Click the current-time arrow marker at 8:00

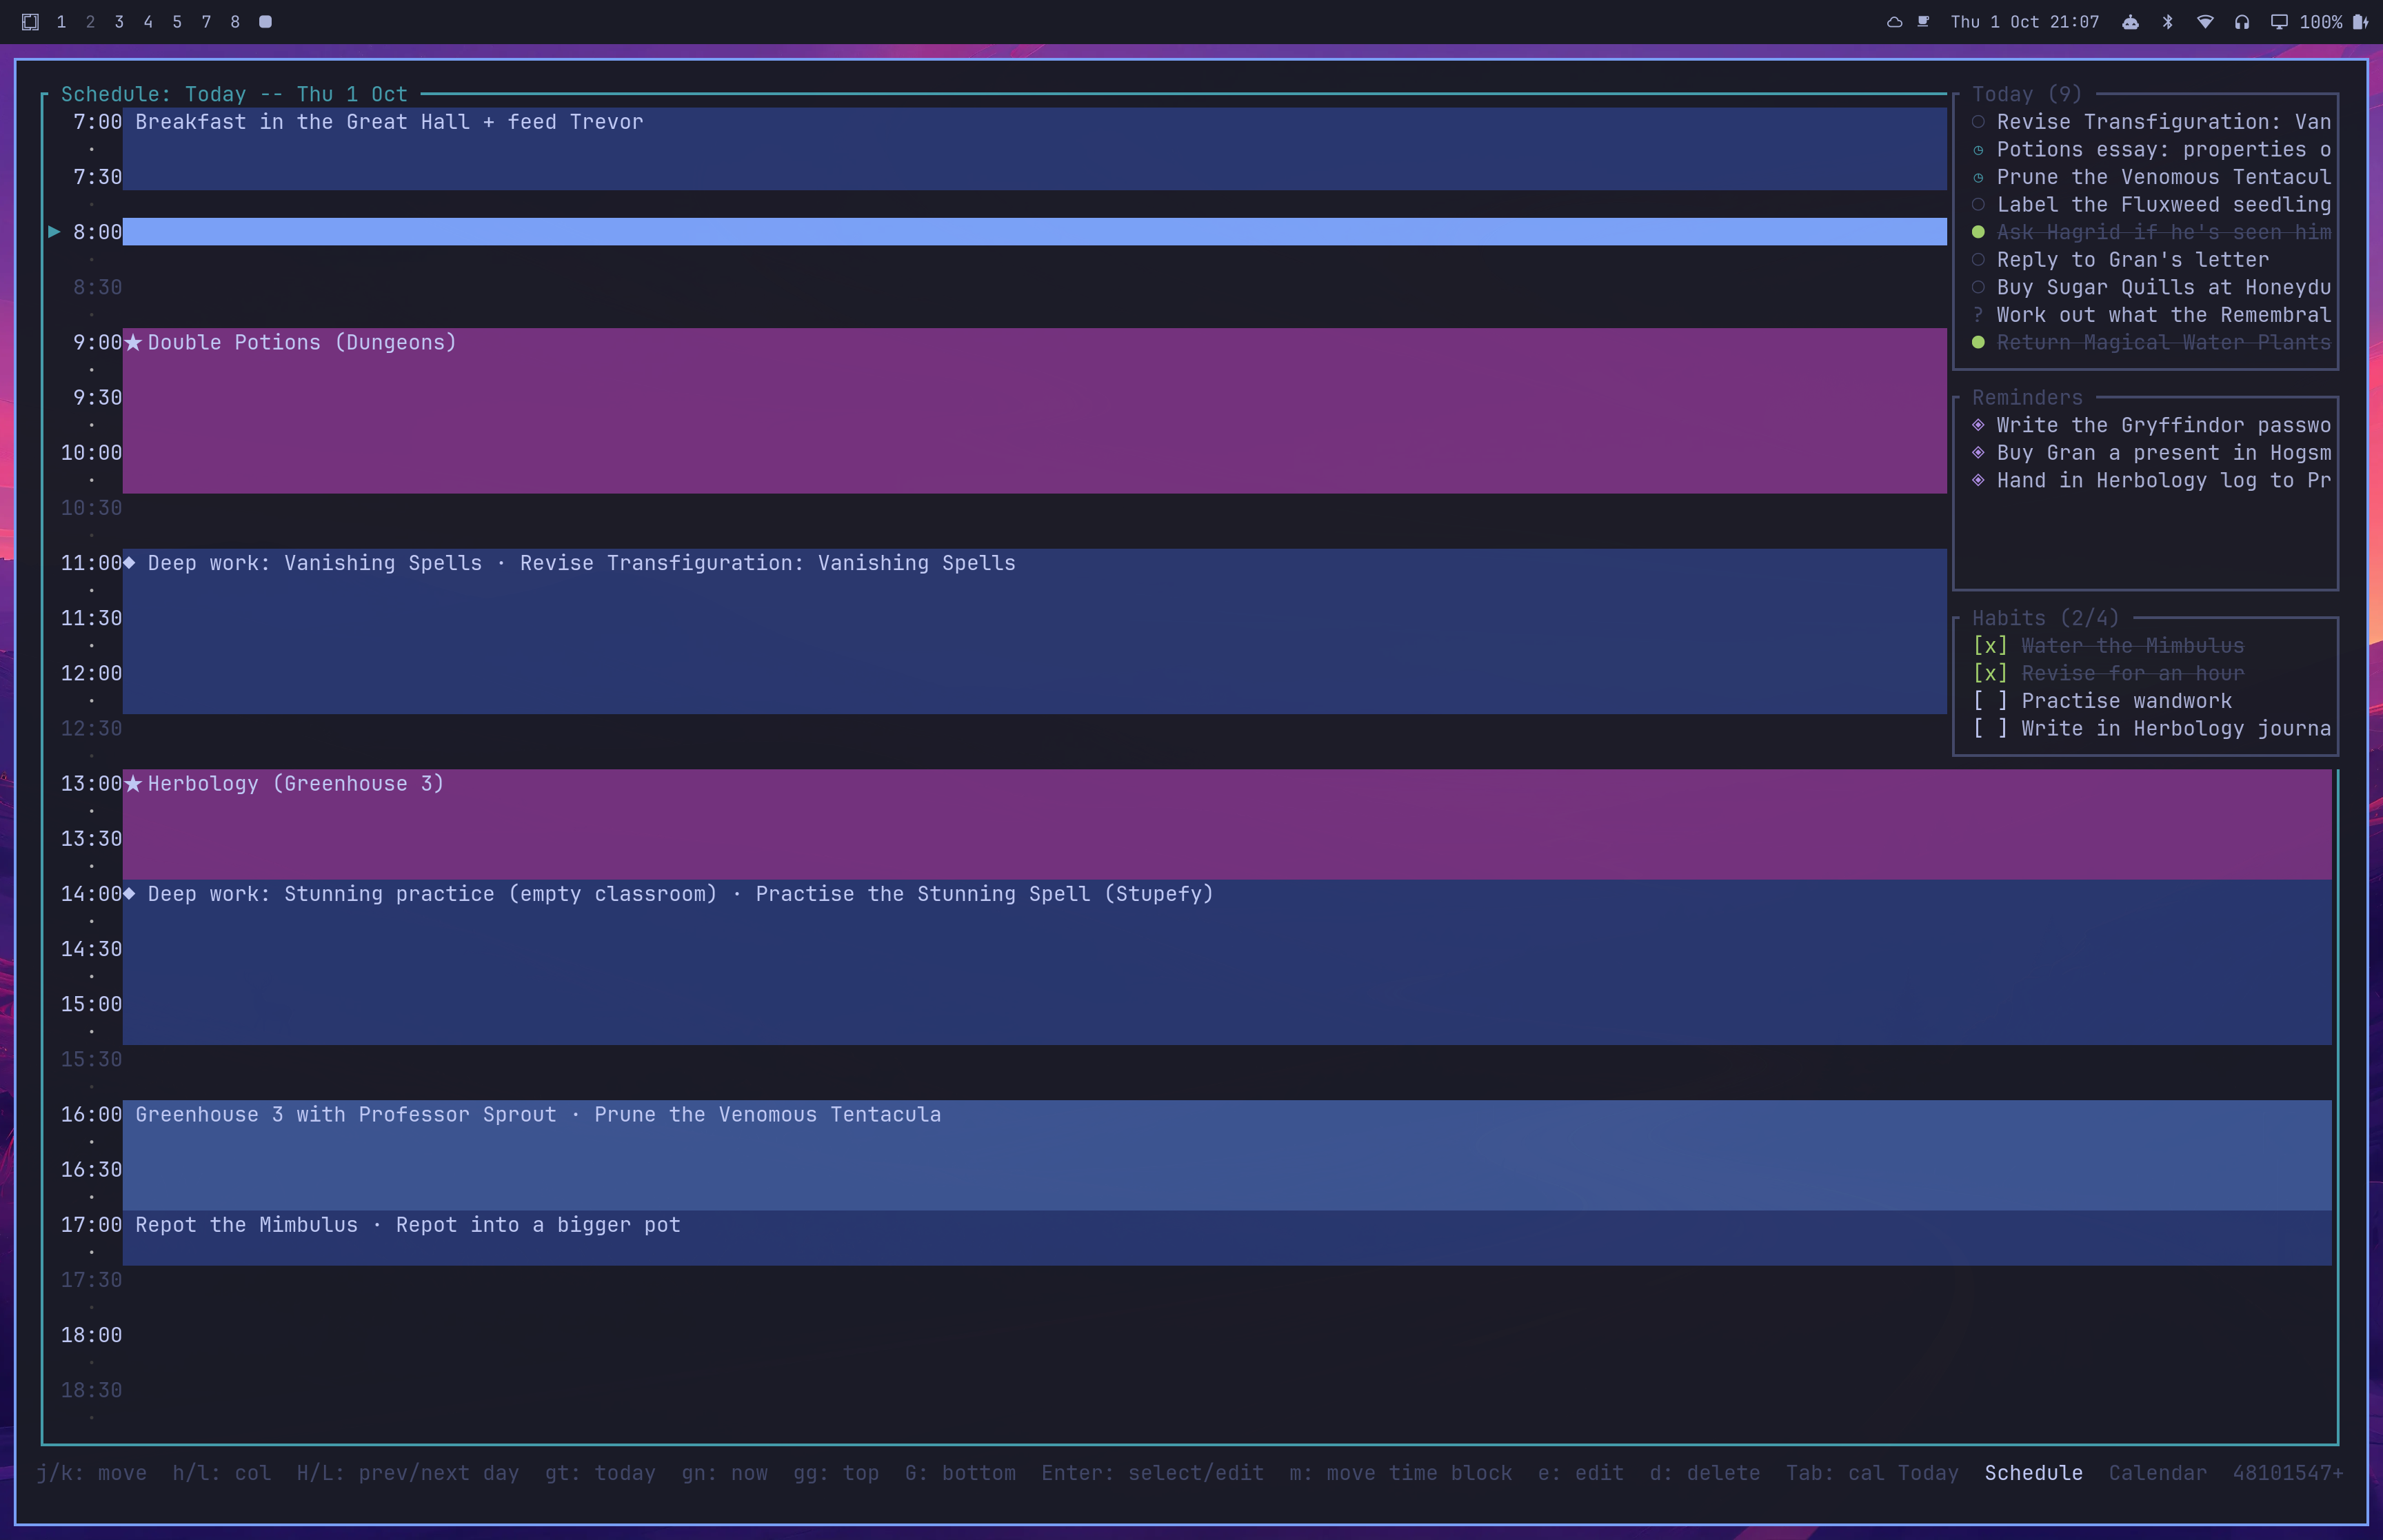pyautogui.click(x=54, y=232)
